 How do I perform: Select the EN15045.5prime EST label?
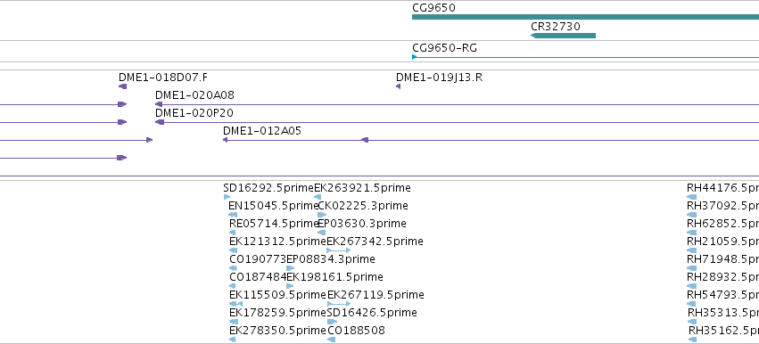click(274, 206)
